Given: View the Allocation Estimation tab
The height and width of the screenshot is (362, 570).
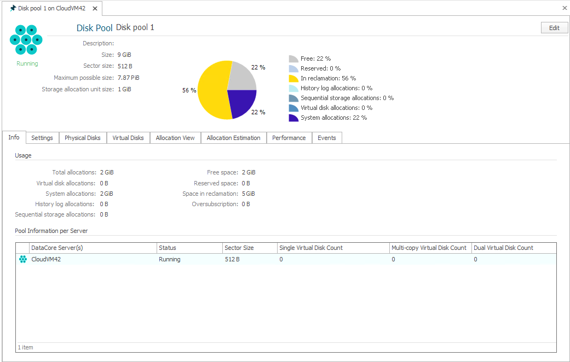Looking at the screenshot, I should (x=233, y=138).
